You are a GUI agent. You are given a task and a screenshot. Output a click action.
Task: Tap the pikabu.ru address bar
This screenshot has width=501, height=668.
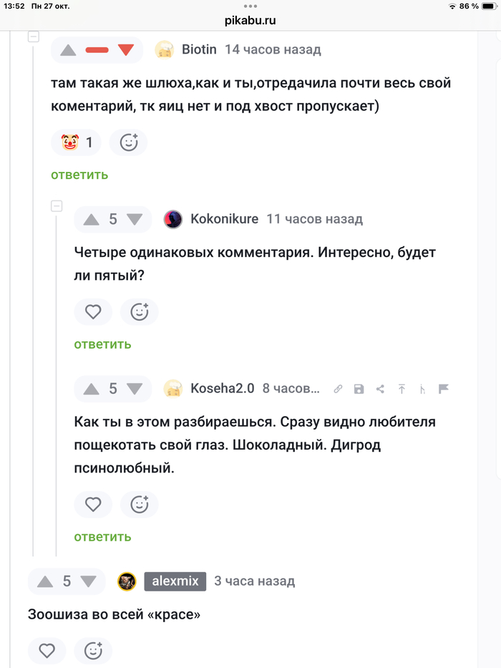pos(250,20)
